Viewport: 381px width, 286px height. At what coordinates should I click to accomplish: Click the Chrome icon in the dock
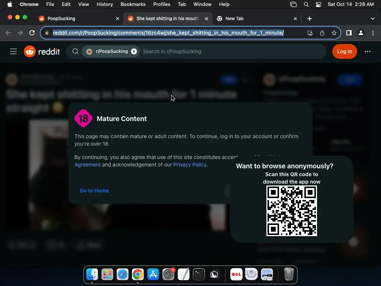pyautogui.click(x=138, y=274)
